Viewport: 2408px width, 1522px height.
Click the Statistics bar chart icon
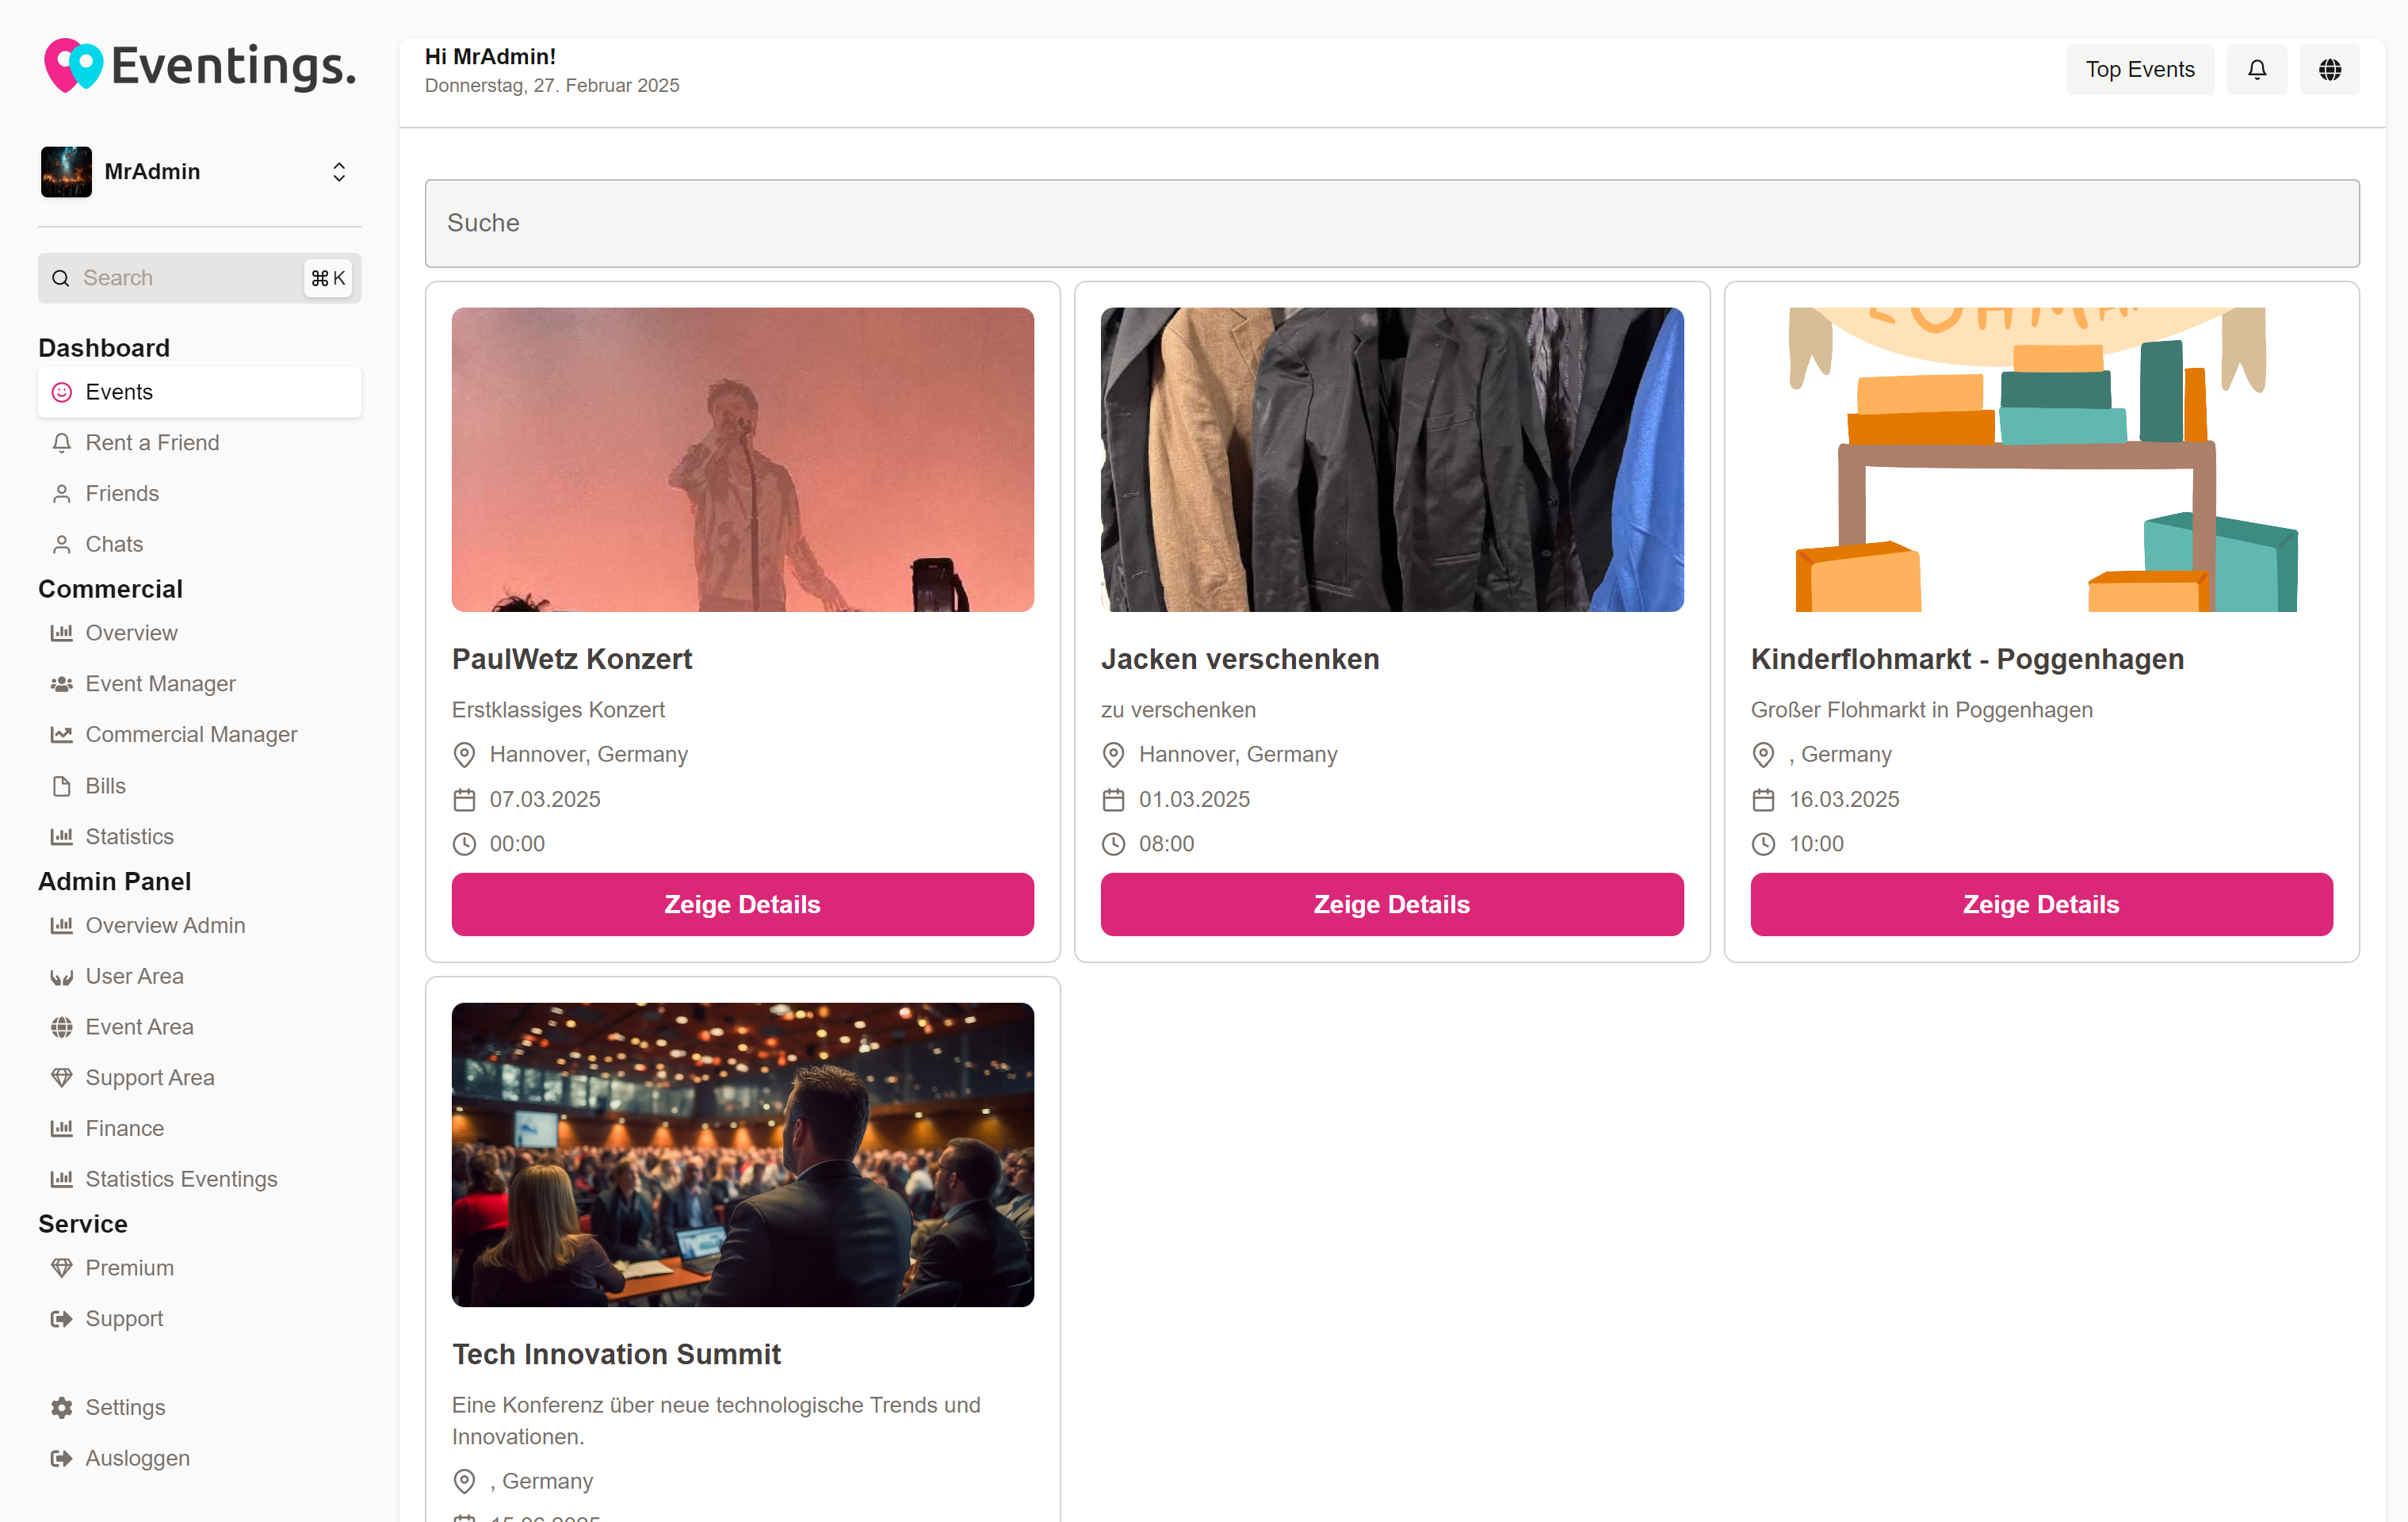(62, 836)
